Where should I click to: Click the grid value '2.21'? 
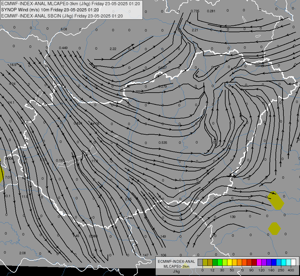[x=195, y=30]
